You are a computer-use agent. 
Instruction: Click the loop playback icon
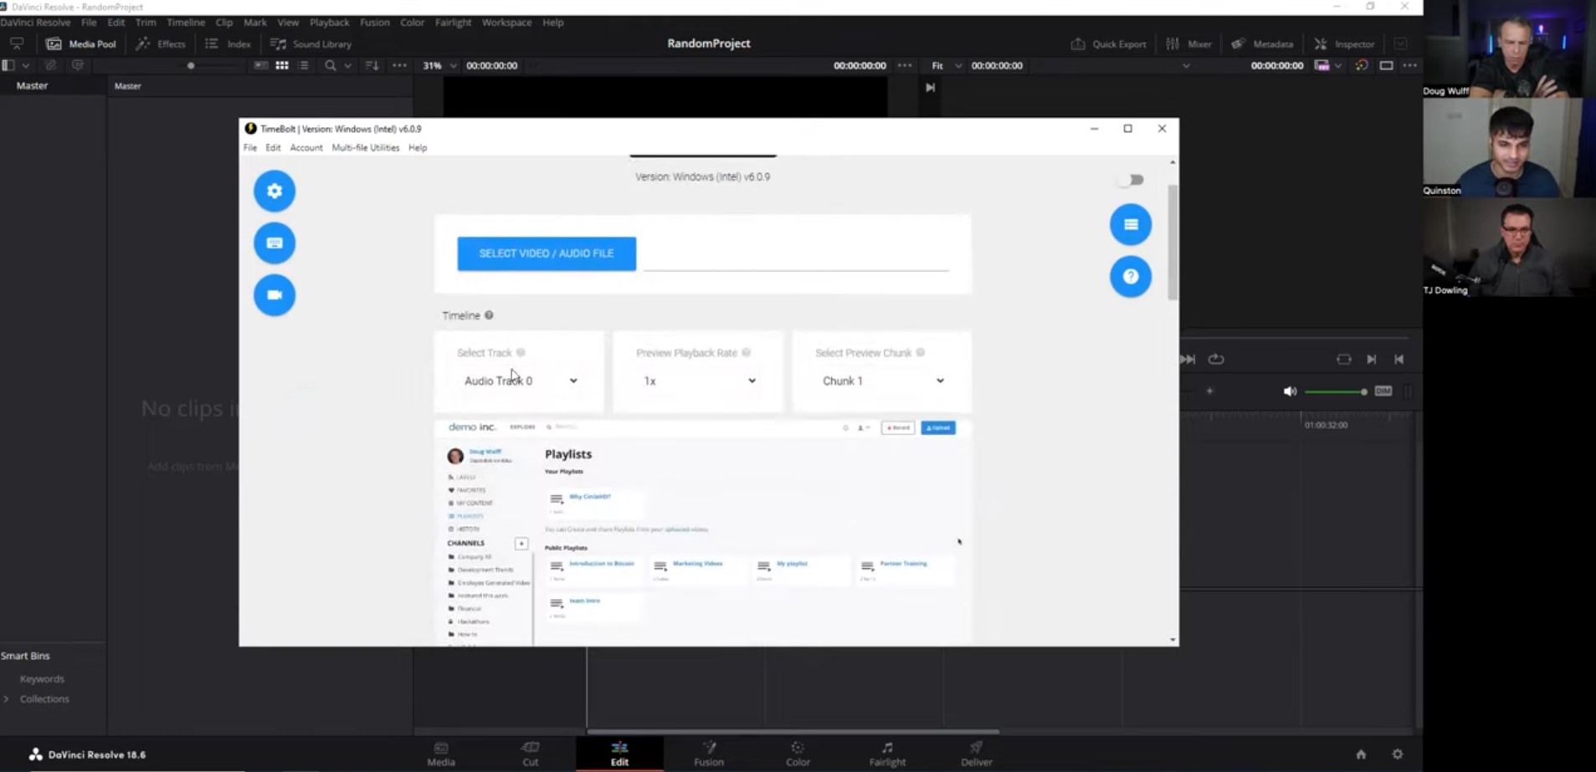[1216, 360]
